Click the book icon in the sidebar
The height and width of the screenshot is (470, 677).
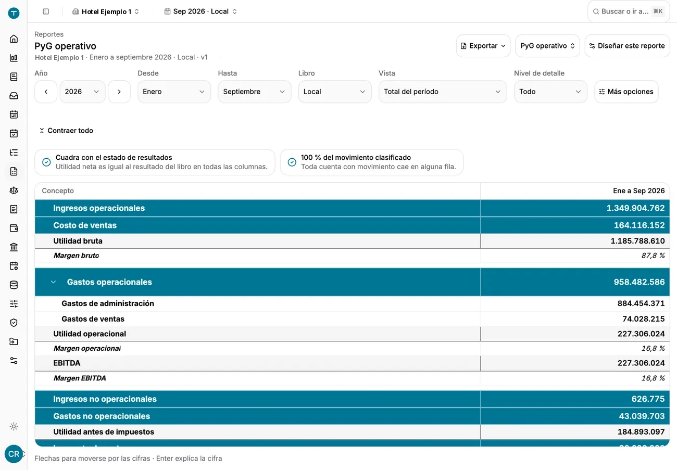14,77
